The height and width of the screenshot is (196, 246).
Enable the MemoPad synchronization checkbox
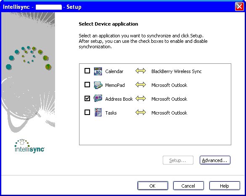point(87,85)
